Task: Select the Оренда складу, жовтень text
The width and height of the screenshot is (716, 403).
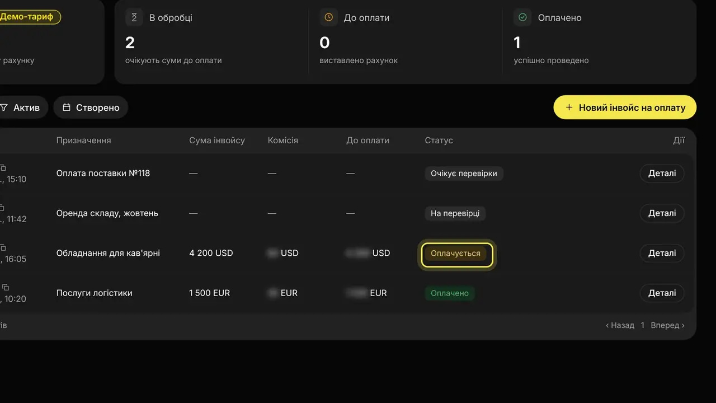Action: [107, 213]
